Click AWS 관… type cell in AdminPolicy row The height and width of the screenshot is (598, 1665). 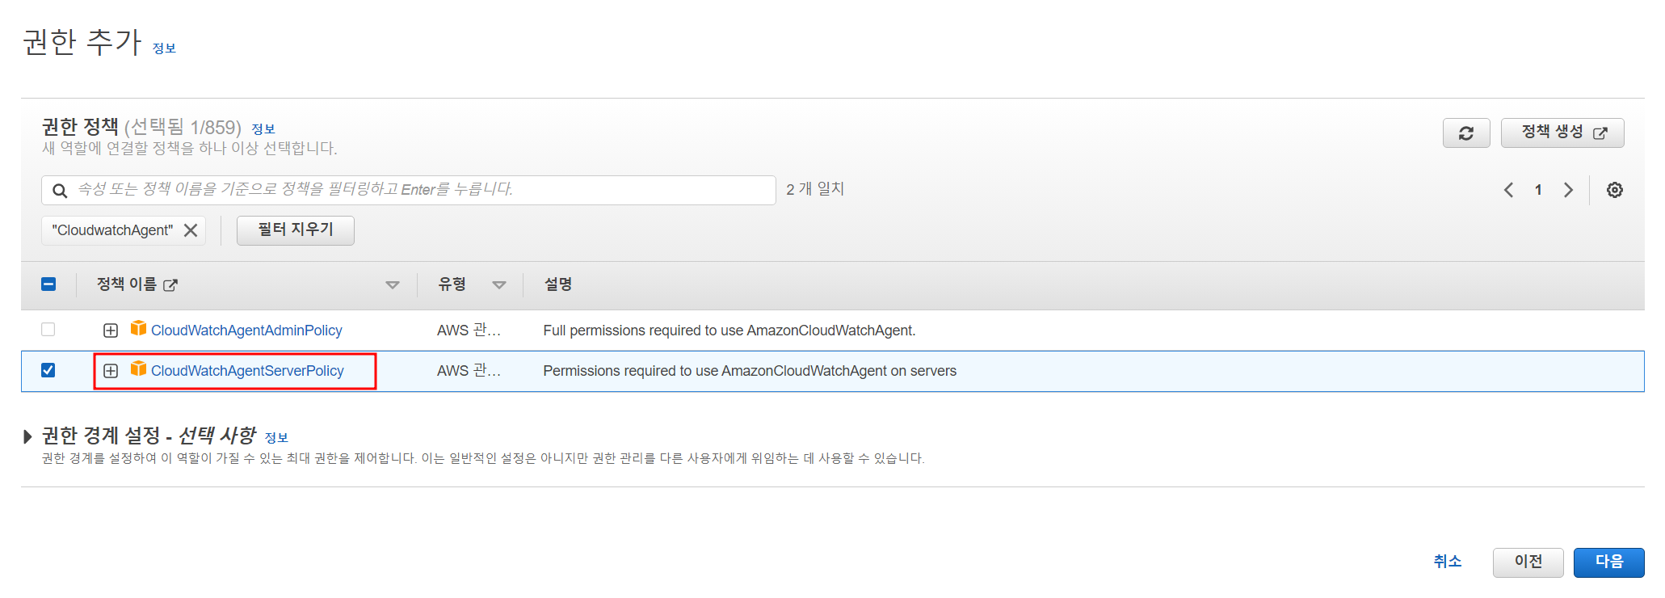click(469, 331)
